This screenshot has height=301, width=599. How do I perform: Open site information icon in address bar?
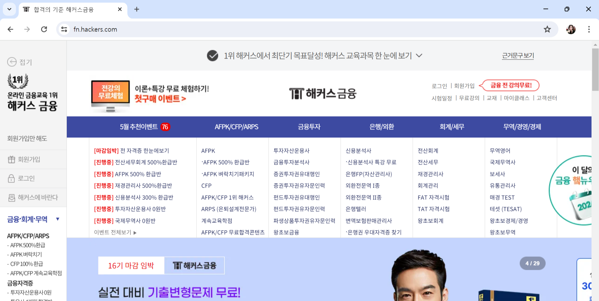coord(64,29)
